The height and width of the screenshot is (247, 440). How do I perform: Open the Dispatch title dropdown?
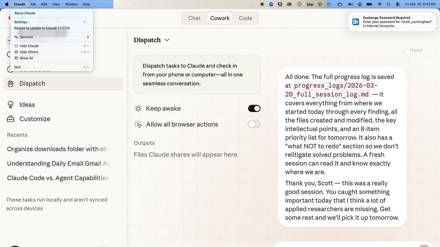167,40
